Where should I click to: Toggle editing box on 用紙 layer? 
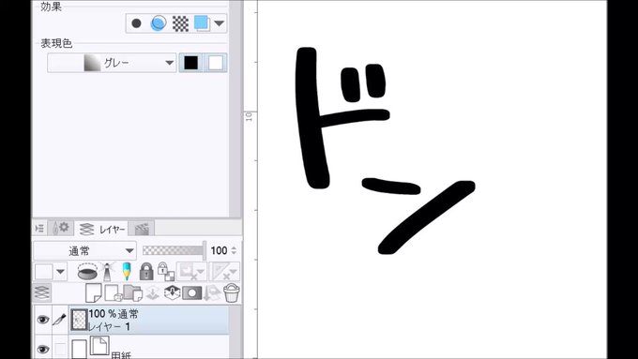pyautogui.click(x=60, y=350)
